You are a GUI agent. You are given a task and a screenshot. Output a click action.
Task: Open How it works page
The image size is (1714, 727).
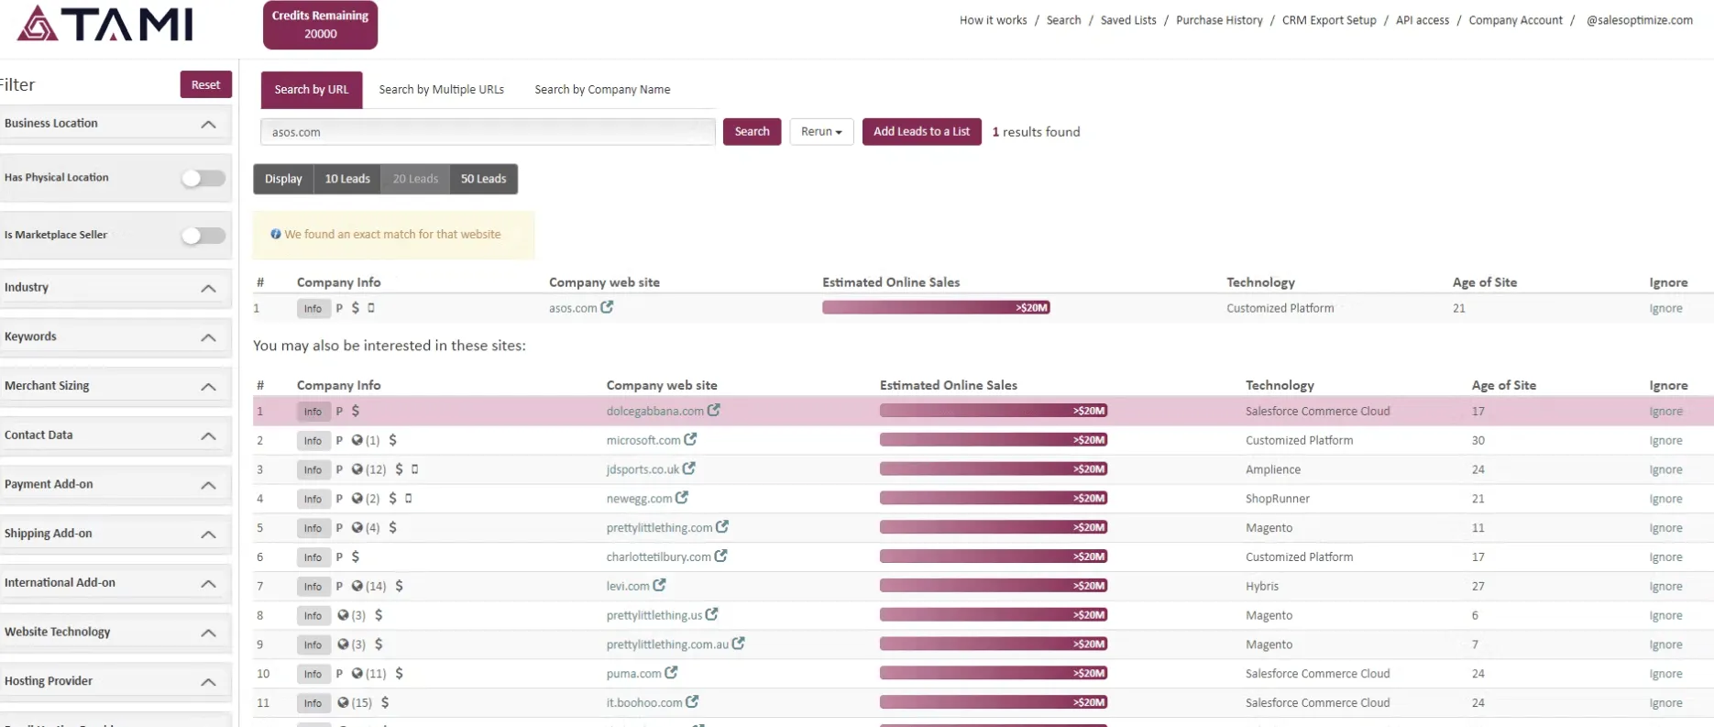click(x=994, y=20)
